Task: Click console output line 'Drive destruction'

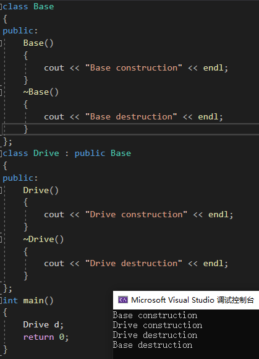Action: [155, 335]
